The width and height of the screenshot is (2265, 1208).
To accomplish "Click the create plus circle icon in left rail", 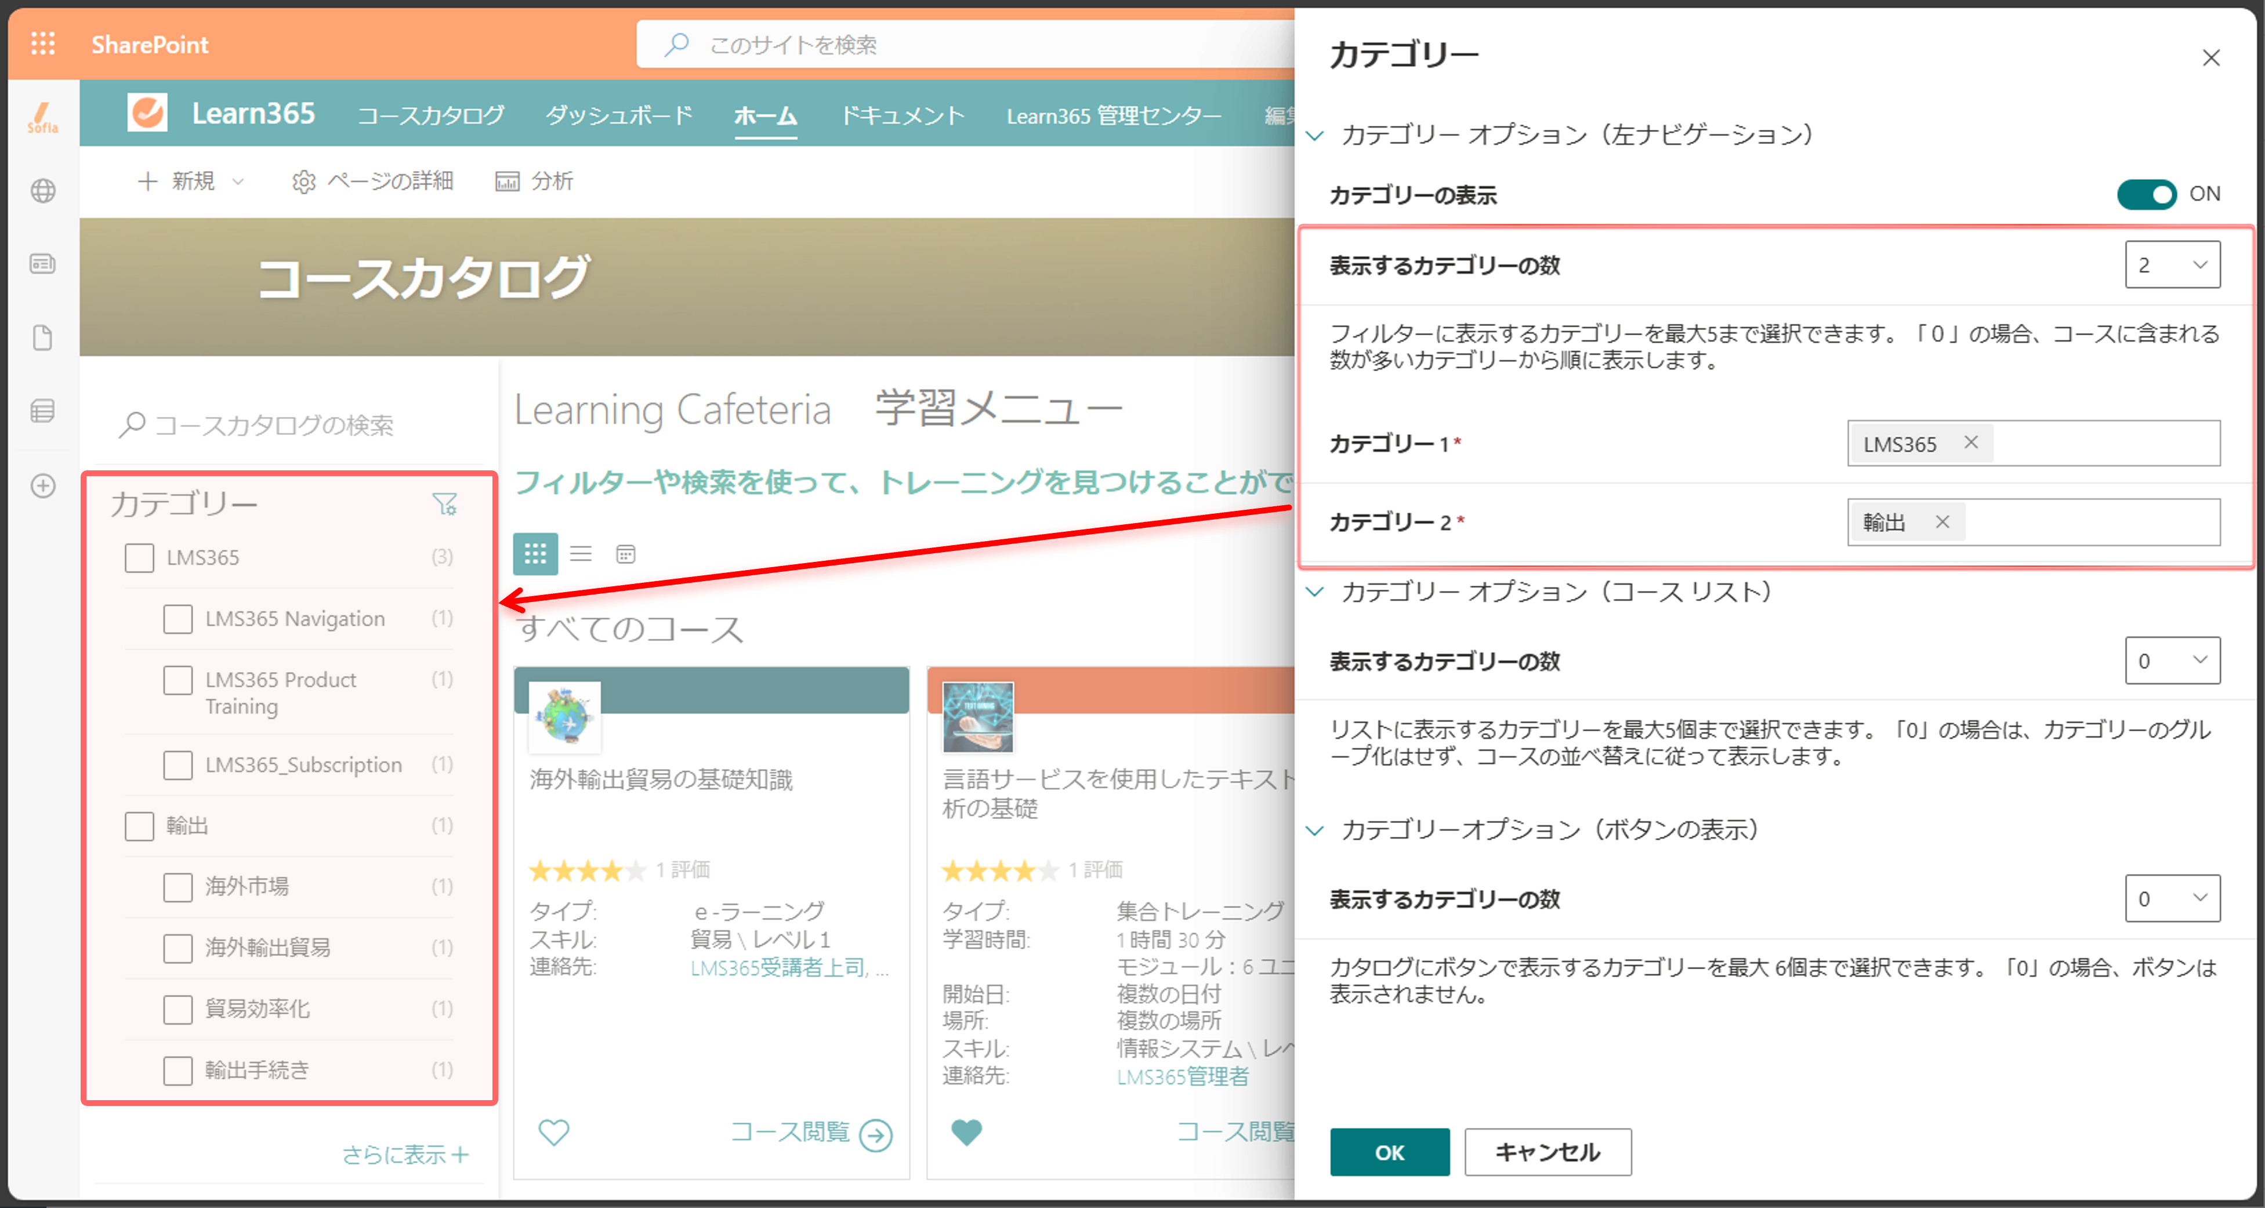I will 42,485.
